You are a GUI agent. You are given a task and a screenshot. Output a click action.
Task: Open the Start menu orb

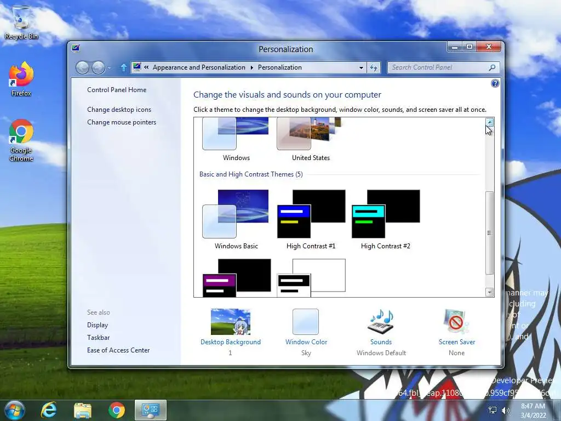click(15, 410)
